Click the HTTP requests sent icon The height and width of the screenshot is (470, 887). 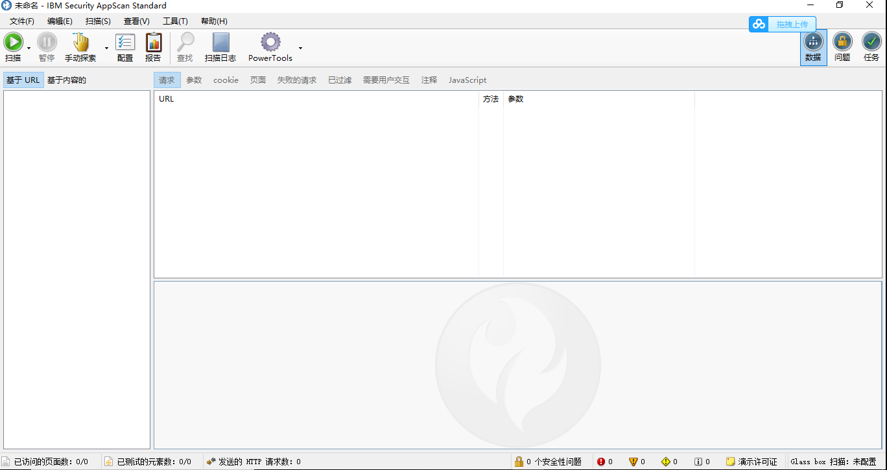(x=211, y=462)
